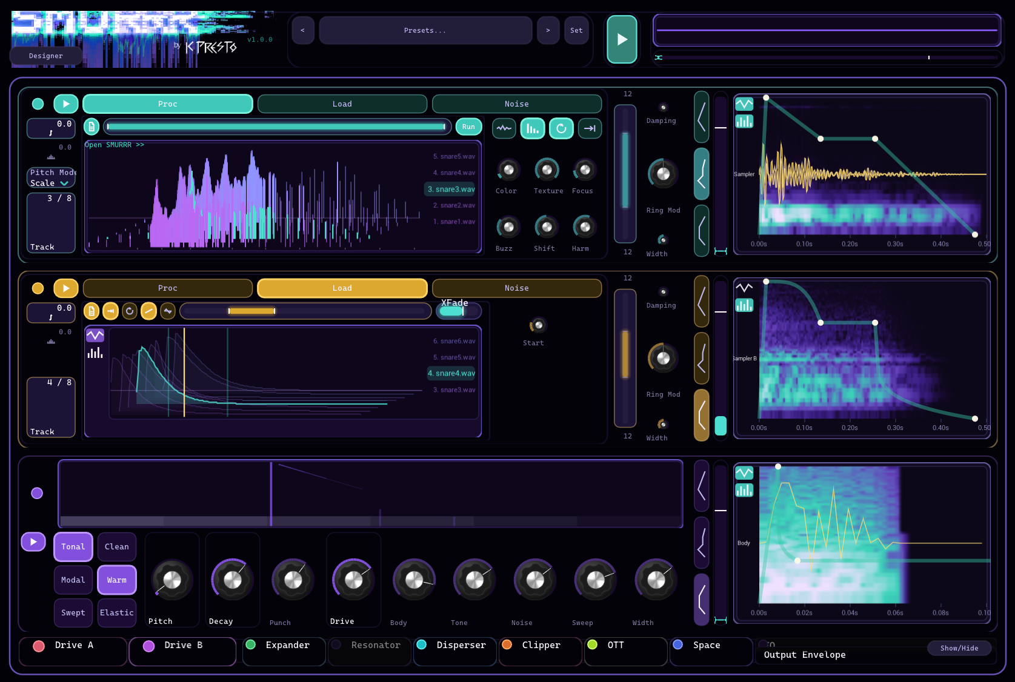
Task: Click the Set preset button
Action: pyautogui.click(x=576, y=30)
